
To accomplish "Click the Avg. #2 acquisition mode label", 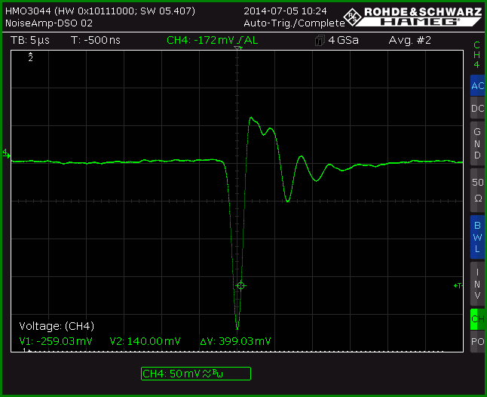I will 409,41.
